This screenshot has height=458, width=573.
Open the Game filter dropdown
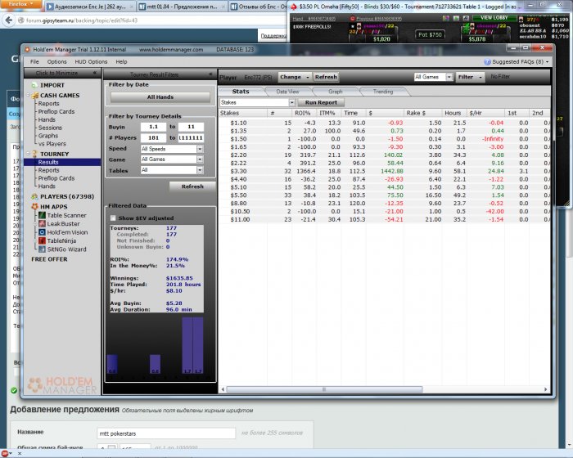pos(200,159)
